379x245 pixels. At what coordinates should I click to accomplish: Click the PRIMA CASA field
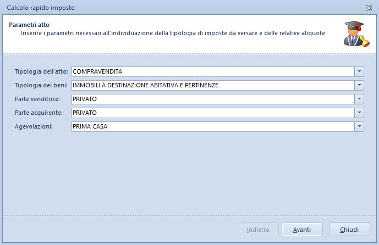[x=212, y=126]
